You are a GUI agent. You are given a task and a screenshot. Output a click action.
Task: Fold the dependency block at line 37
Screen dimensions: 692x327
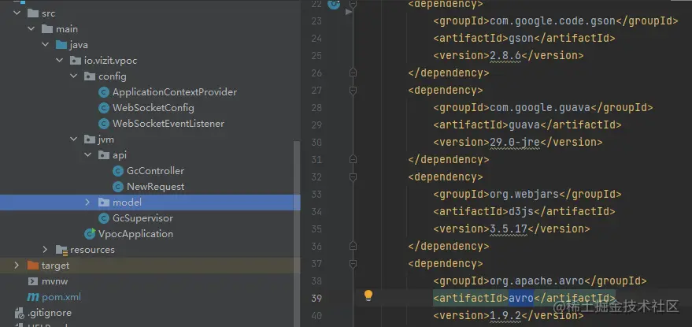tap(352, 264)
